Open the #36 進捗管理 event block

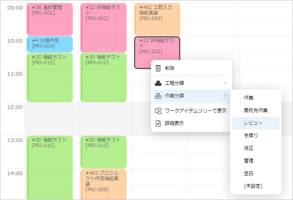click(x=49, y=19)
